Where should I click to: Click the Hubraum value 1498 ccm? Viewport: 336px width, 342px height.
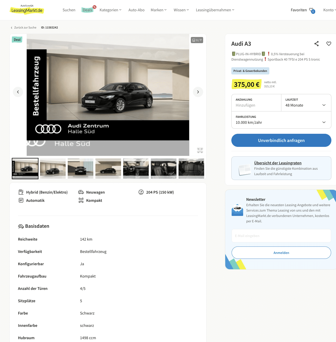[x=88, y=338]
